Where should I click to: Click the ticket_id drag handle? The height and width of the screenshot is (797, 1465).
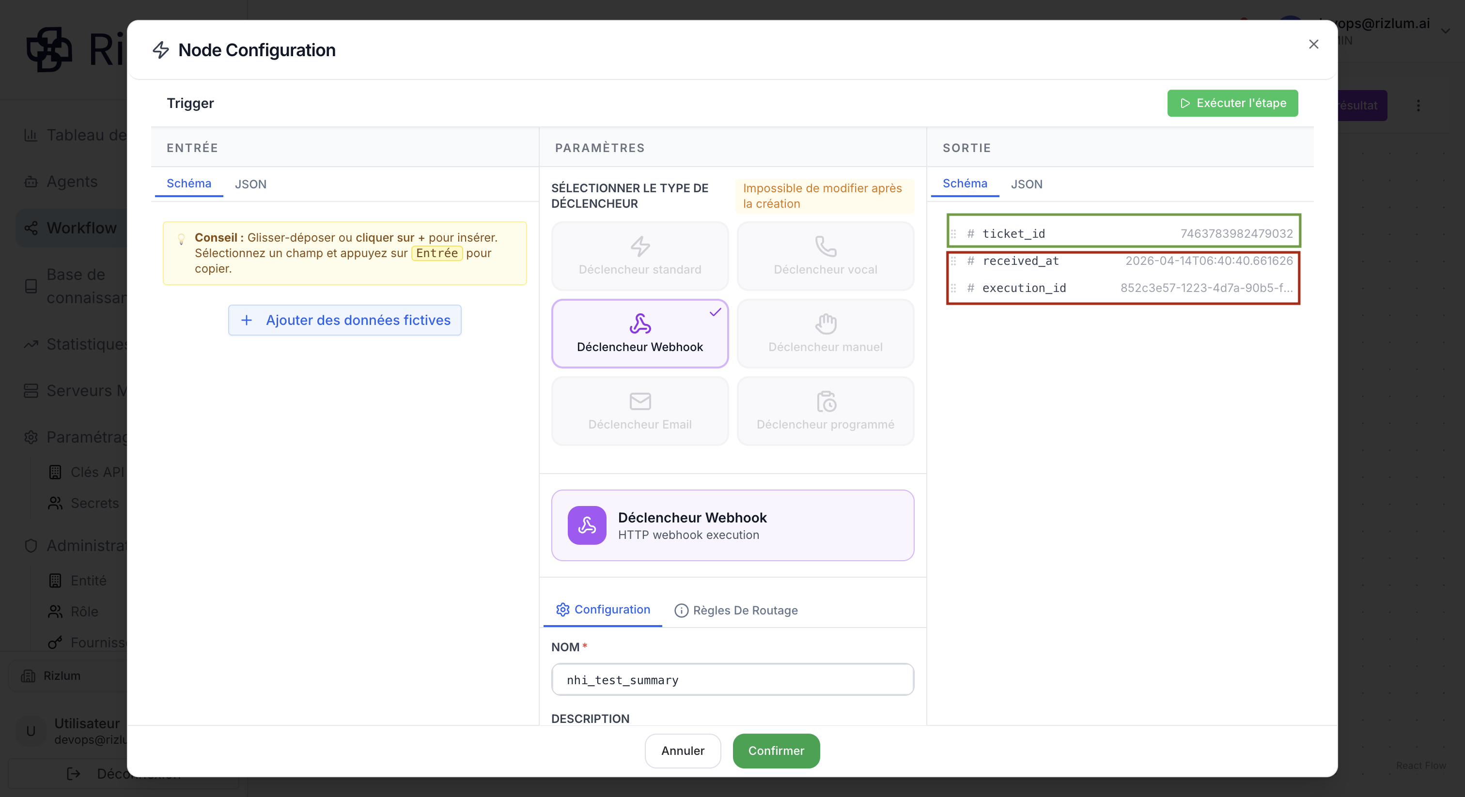pyautogui.click(x=954, y=234)
